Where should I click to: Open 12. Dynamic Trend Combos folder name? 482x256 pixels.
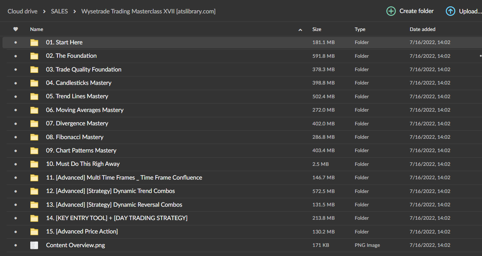pos(110,191)
